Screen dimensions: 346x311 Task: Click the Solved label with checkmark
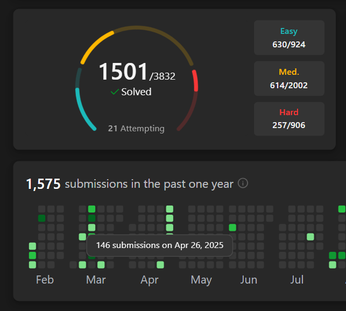131,92
